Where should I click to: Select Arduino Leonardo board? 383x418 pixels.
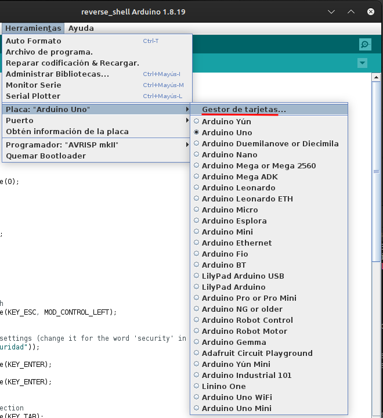tap(238, 188)
